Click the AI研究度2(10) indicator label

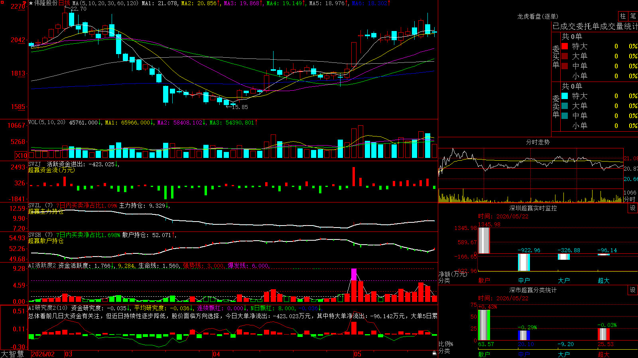(48, 308)
